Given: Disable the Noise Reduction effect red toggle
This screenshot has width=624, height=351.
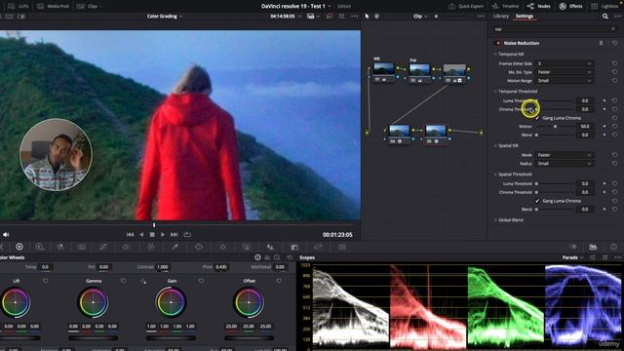Looking at the screenshot, I should [497, 43].
